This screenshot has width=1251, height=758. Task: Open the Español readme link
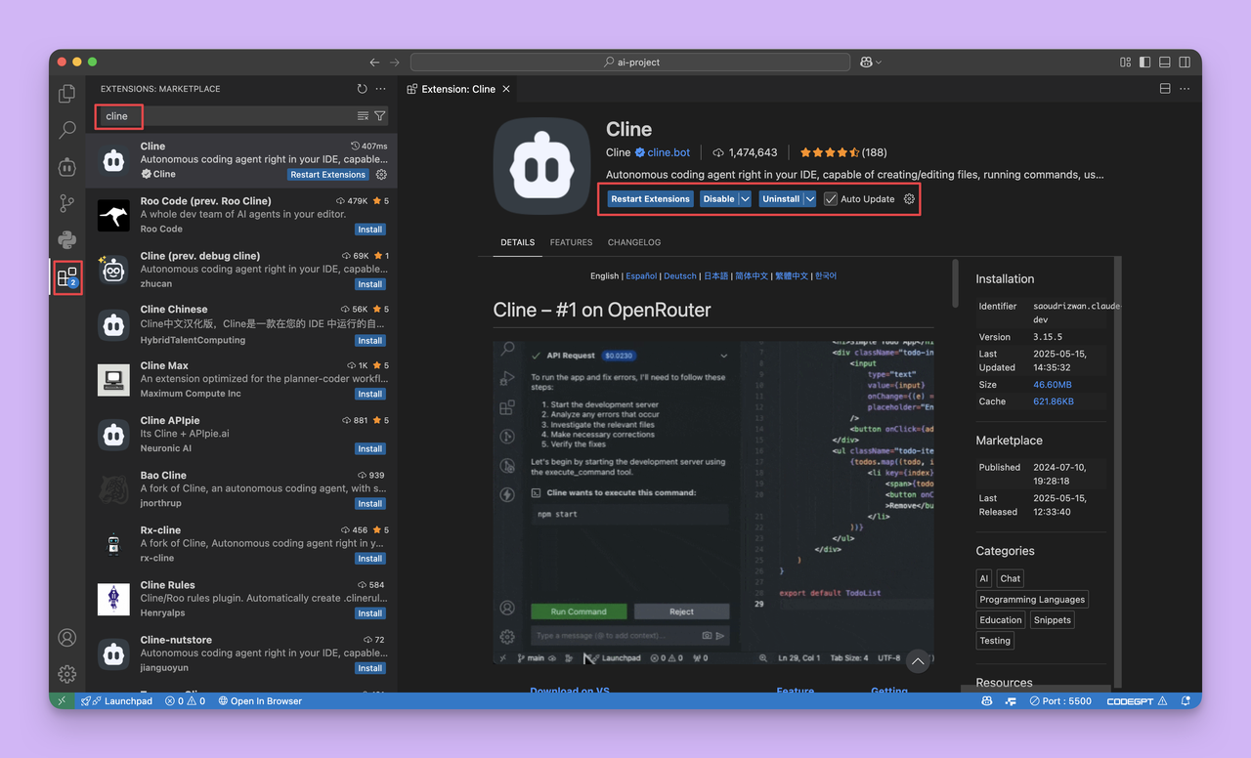(641, 276)
